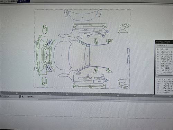The height and width of the screenshot is (130, 173).
Task: Click the cutter tool icon in the status bar
Action: pos(21,96)
